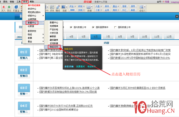Screen dimensions: 179x117
Task: Open the 委托 menu in menu bar
Action: [x=5, y=2]
